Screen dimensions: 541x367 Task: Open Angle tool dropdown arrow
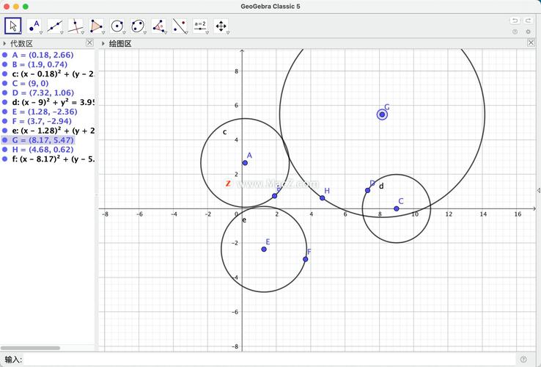(166, 33)
